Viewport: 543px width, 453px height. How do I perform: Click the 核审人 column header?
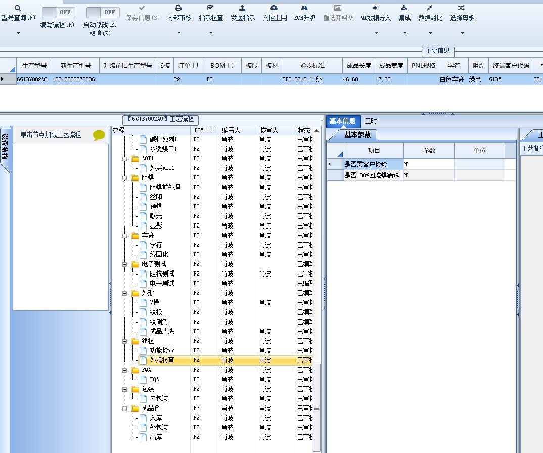[275, 130]
